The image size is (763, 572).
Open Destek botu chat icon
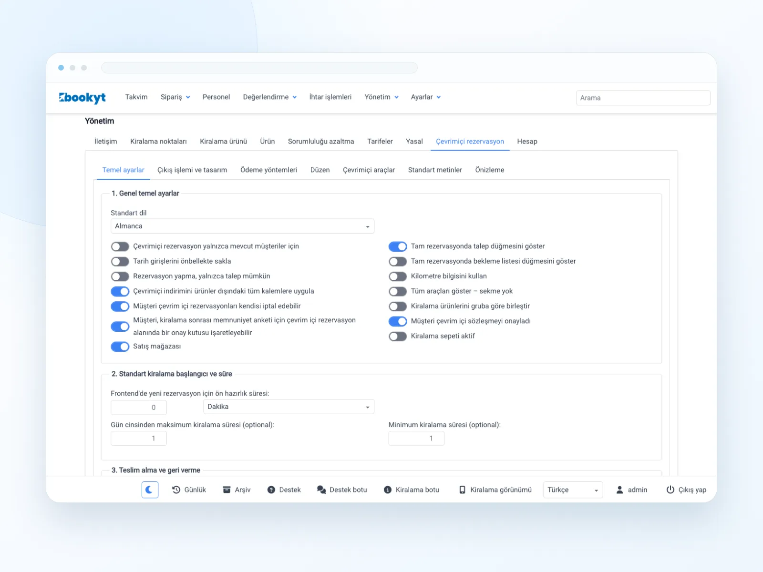pos(321,490)
